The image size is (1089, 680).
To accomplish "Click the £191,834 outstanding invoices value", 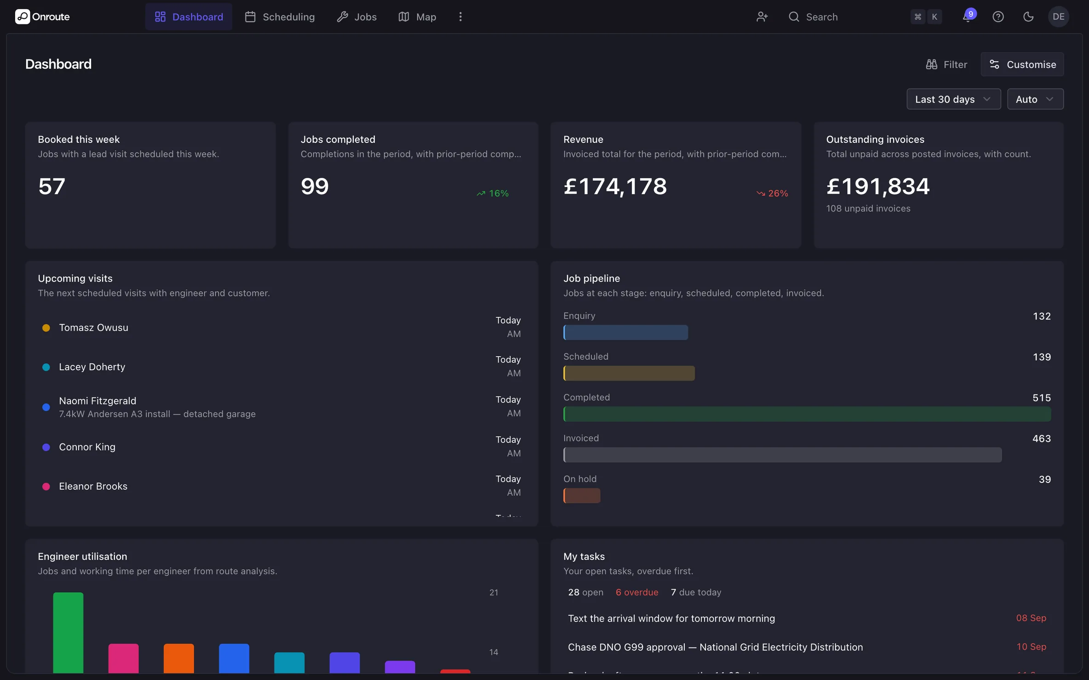I will [878, 186].
